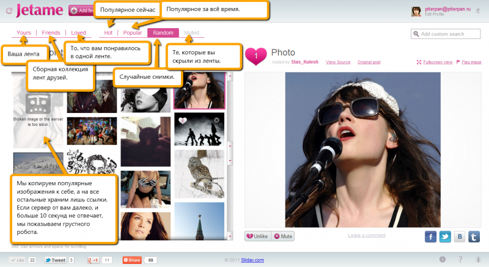Select the black-and-white profile portrait thumbnail
Viewport: 489px width, 267px height.
[145, 100]
